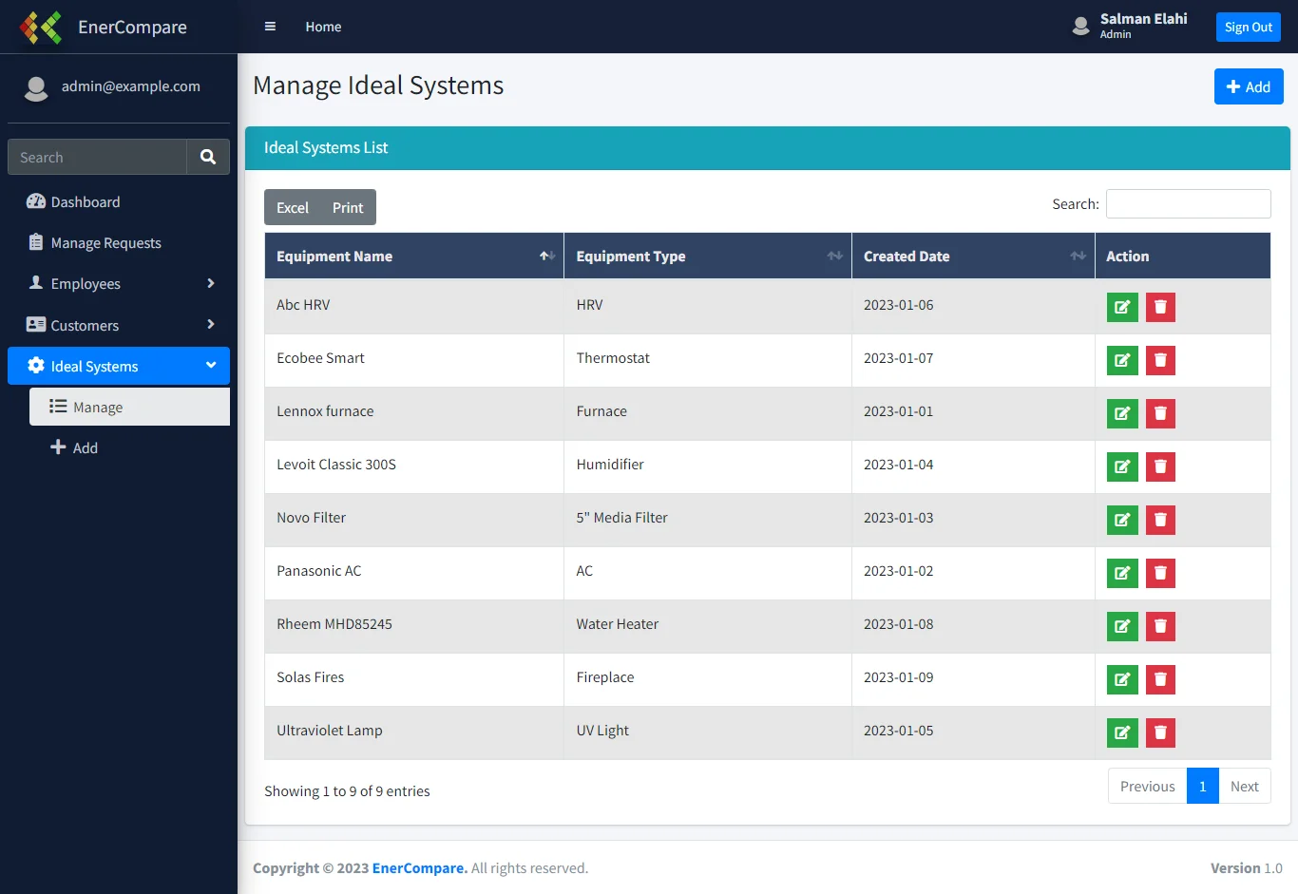Focus the table Search input field

[1188, 204]
